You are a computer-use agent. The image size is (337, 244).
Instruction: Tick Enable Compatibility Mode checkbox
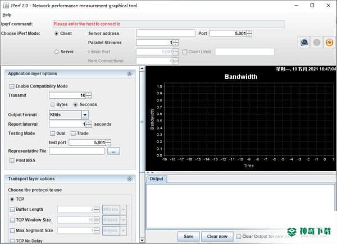(x=12, y=86)
